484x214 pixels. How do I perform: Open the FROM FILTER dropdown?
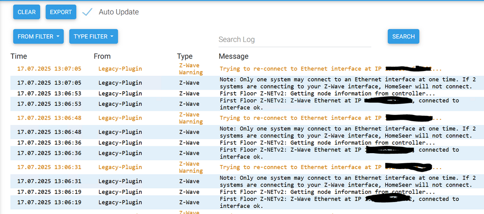[38, 36]
